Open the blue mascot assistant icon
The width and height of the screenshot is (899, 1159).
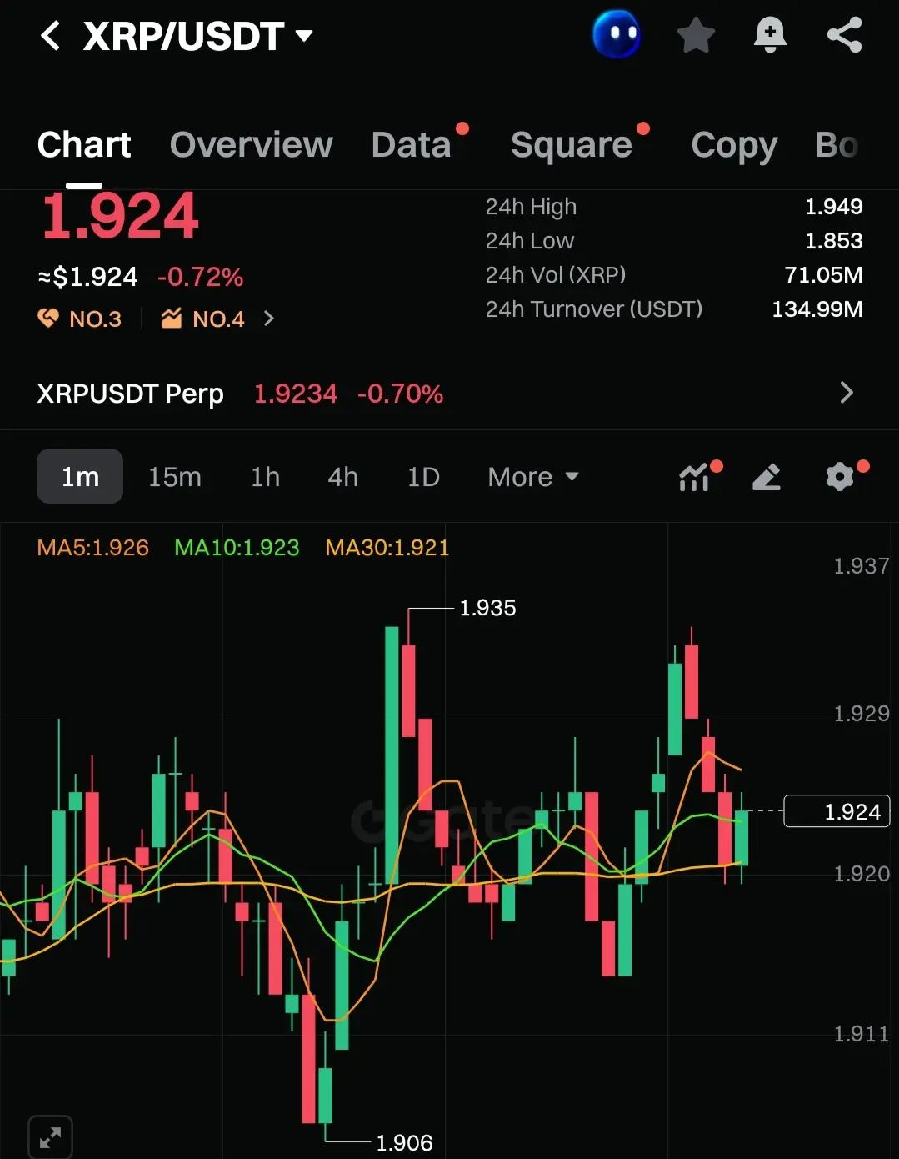point(617,34)
